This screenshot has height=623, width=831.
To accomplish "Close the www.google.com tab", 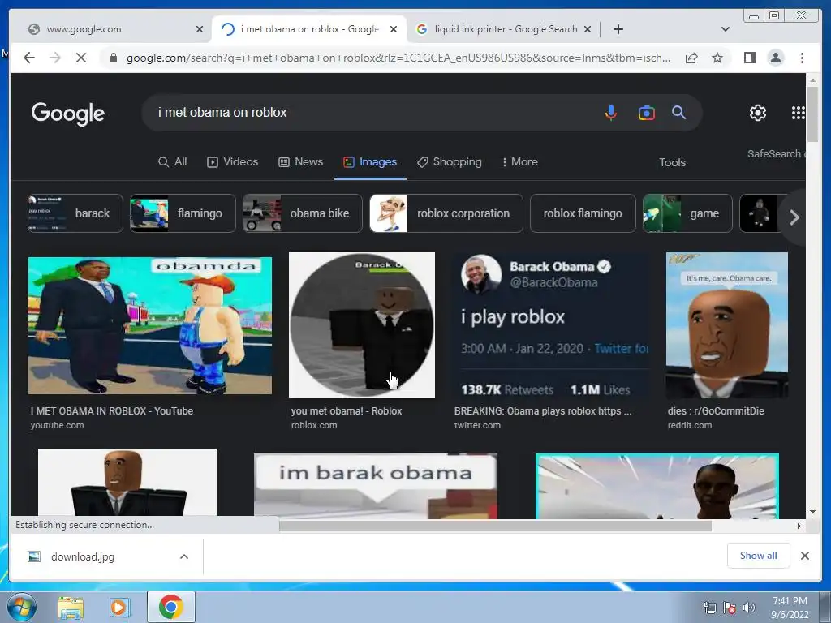I will (x=200, y=30).
